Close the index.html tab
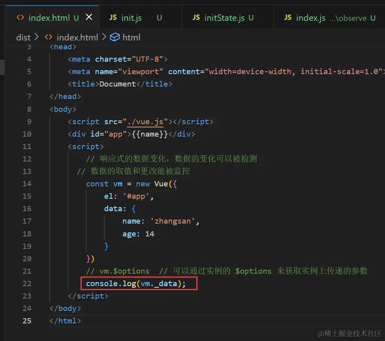Image resolution: width=385 pixels, height=341 pixels. 89,17
